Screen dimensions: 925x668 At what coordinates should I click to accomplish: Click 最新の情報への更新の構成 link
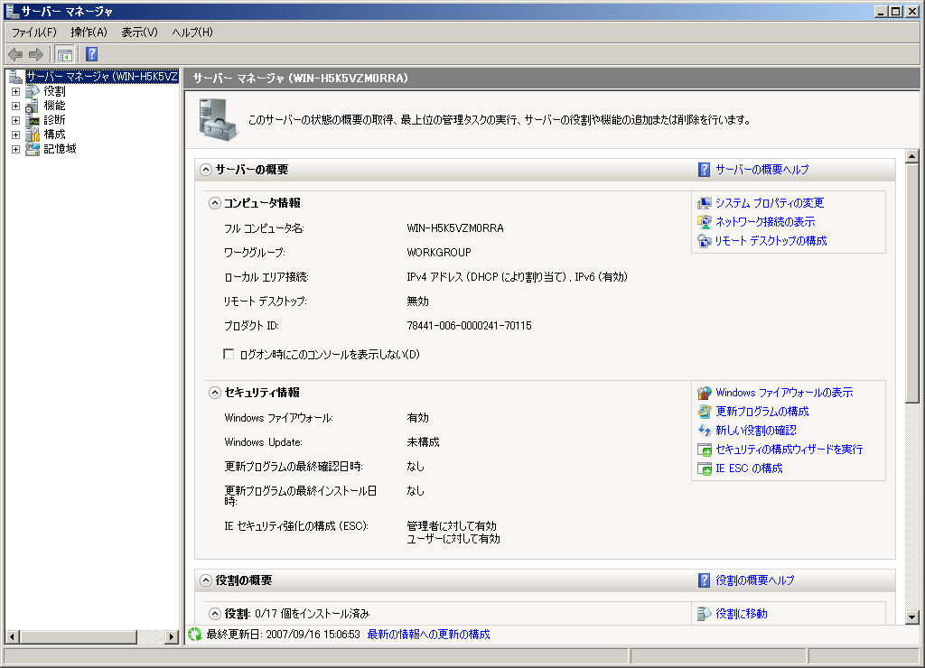click(428, 635)
